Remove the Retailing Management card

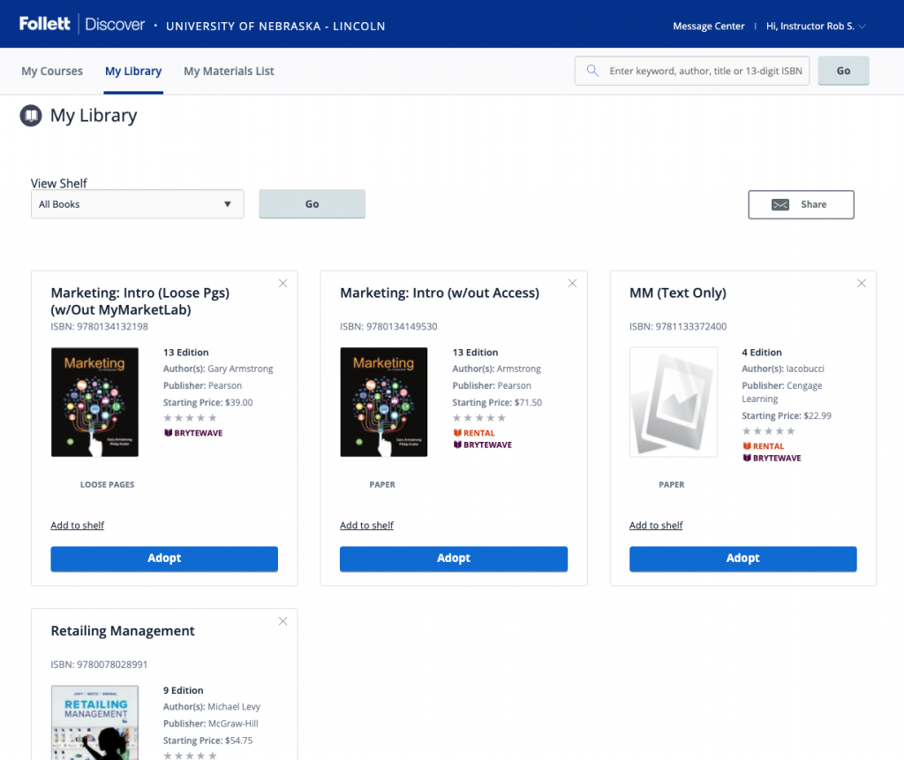(x=282, y=621)
